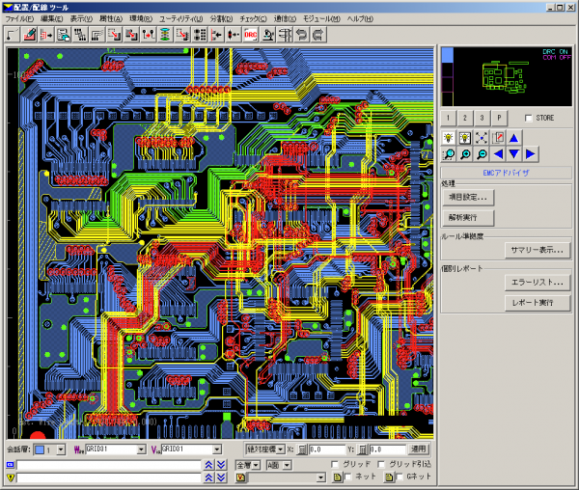Click the undo arrow toolbar icon
This screenshot has height=490, width=579.
coord(301,34)
